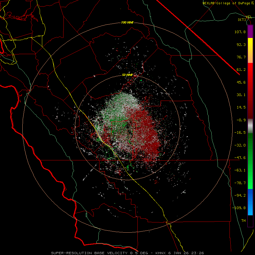
Task: Click the 92.3 scale value
Action: pyautogui.click(x=241, y=44)
